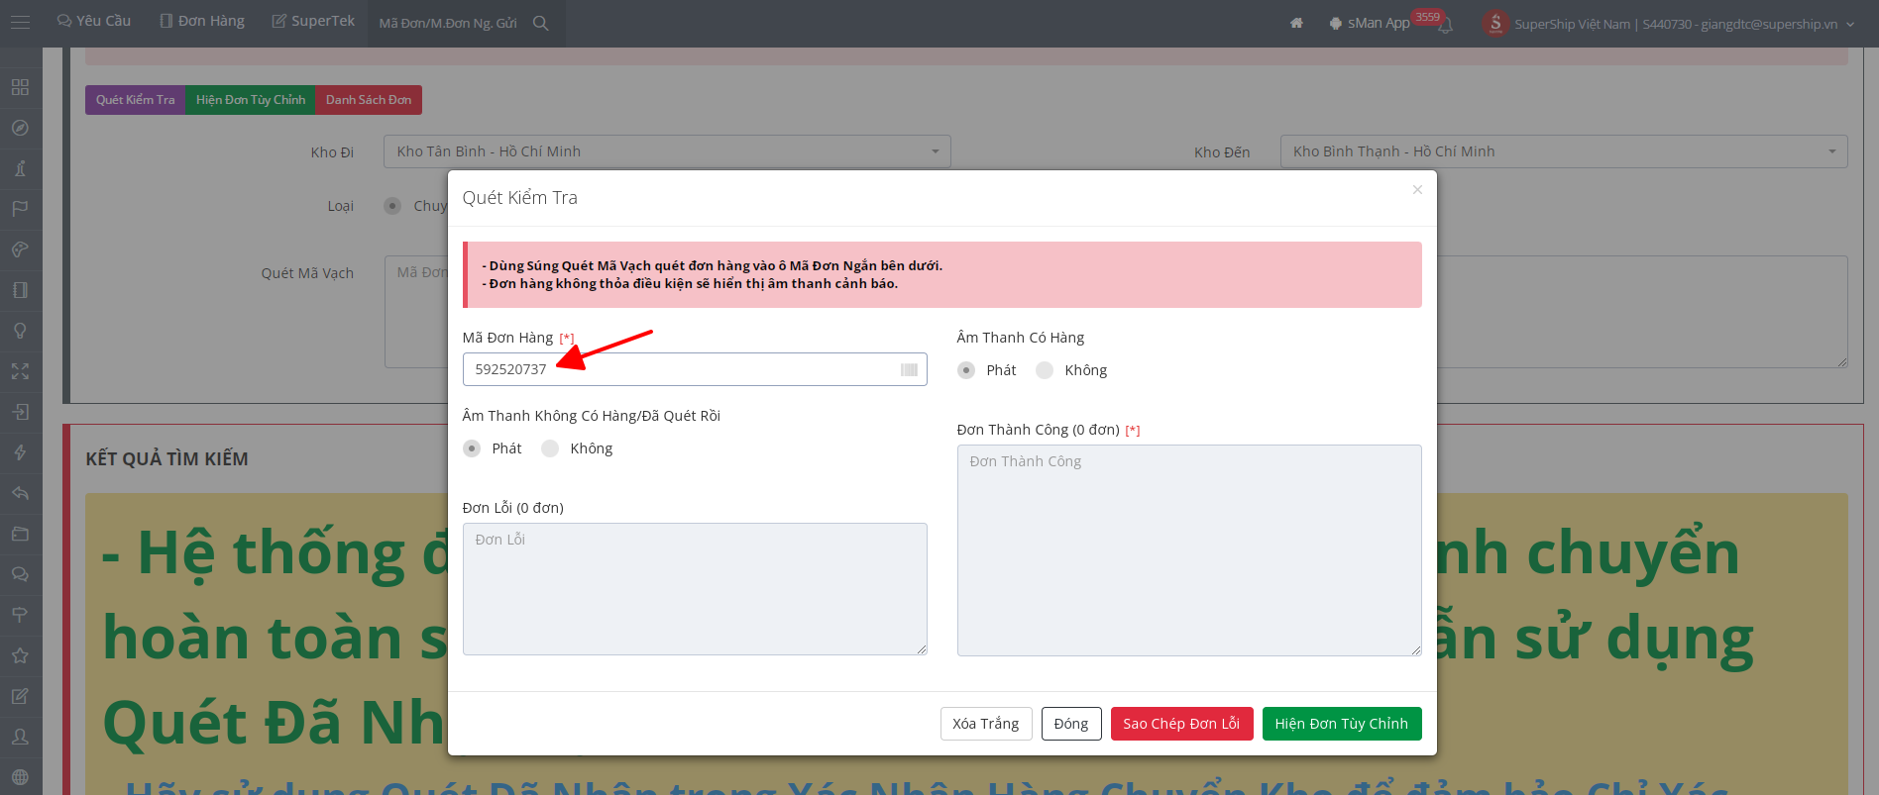Screen dimensions: 1879x795
Task: Click the flag icon in sidebar
Action: (20, 209)
